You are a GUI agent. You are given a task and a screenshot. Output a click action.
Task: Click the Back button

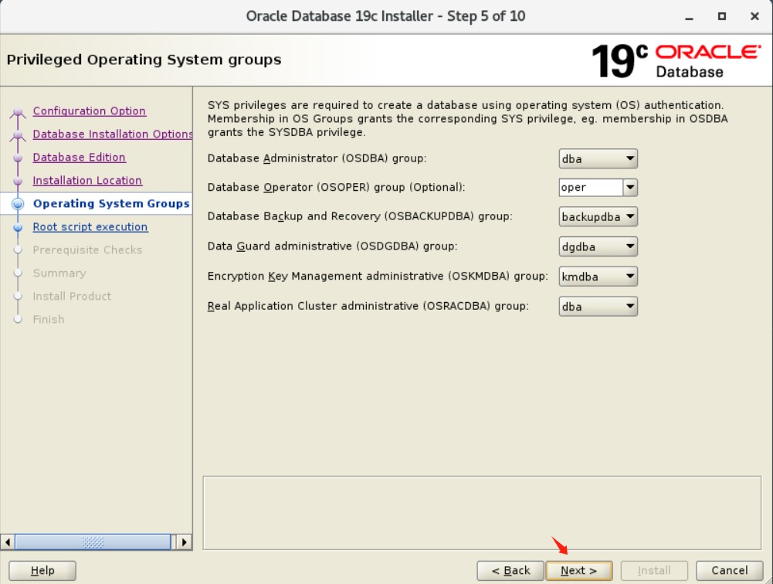510,571
